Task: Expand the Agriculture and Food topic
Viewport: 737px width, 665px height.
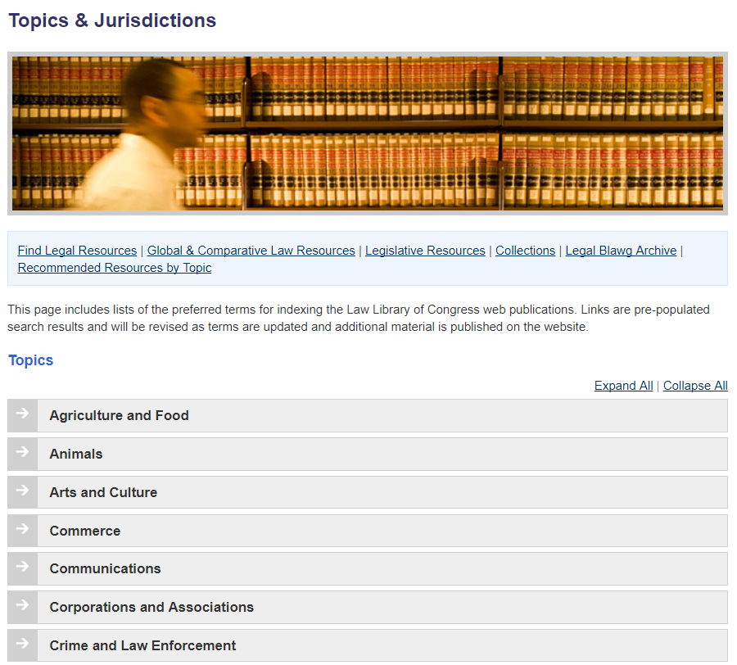Action: coord(368,416)
